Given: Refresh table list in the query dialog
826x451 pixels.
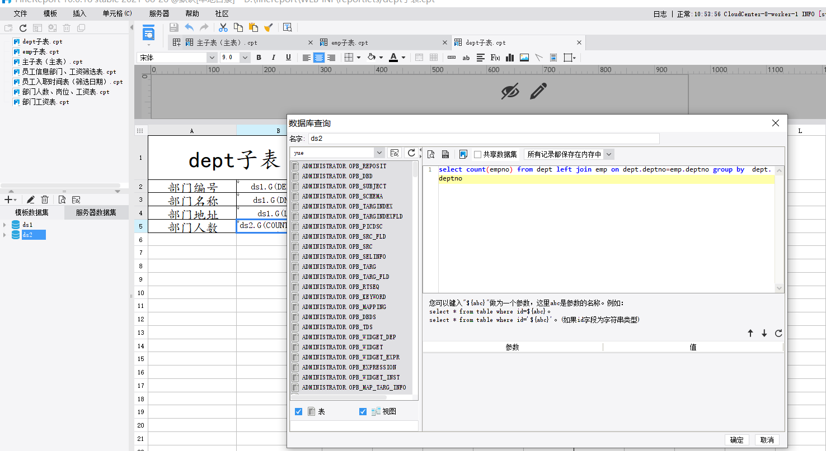Looking at the screenshot, I should point(411,153).
